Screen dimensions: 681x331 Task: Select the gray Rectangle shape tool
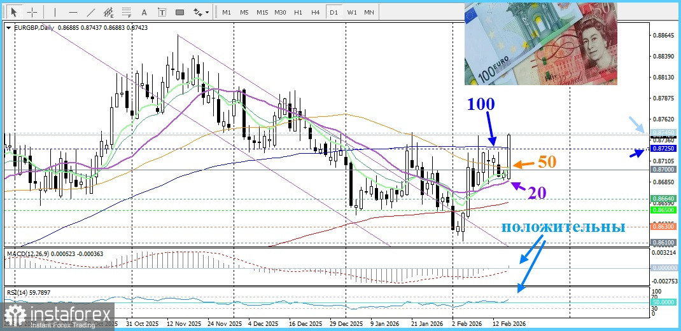180,12
